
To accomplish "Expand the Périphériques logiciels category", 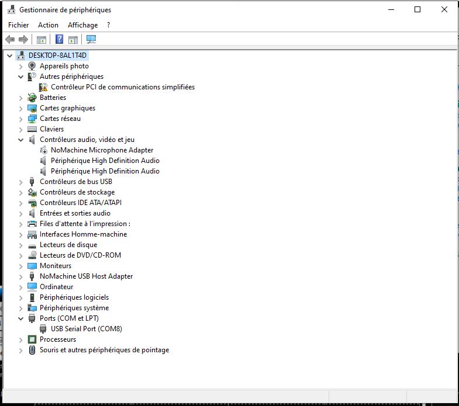I will [21, 298].
